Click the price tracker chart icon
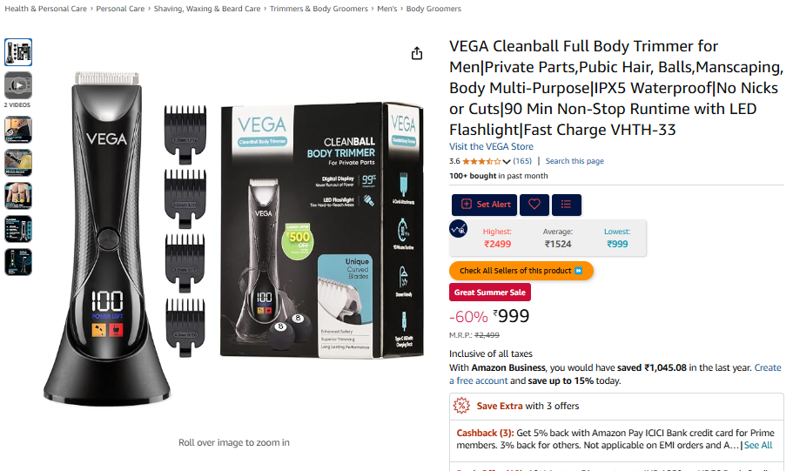 click(458, 230)
